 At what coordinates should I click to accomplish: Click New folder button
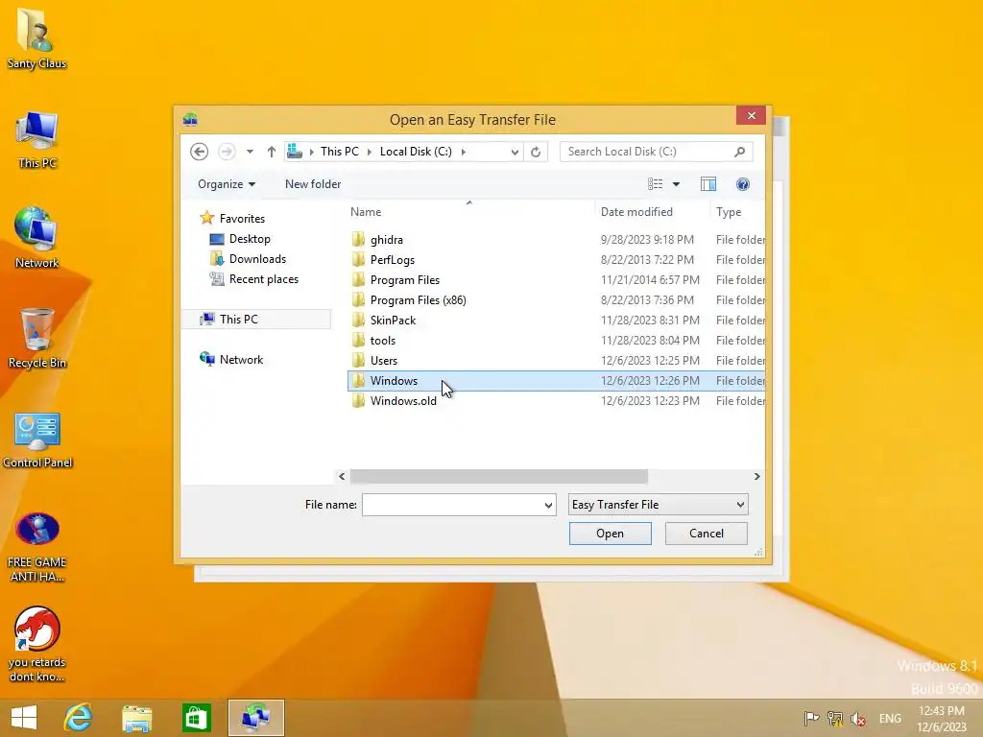[313, 183]
